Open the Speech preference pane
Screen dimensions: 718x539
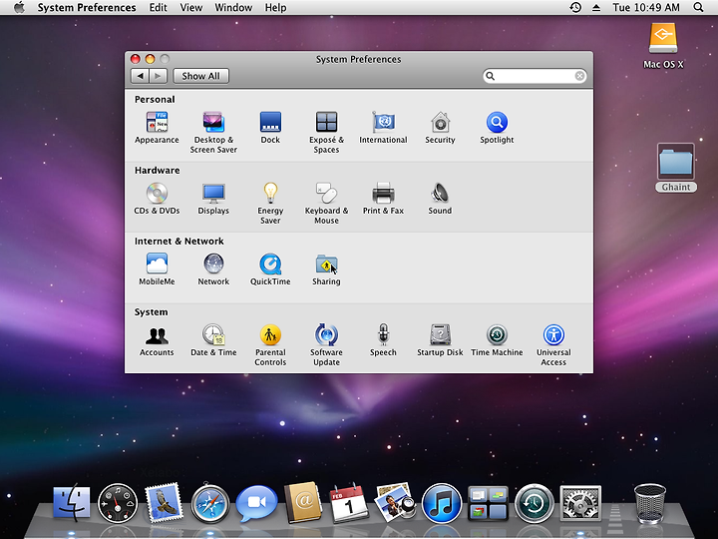point(383,340)
